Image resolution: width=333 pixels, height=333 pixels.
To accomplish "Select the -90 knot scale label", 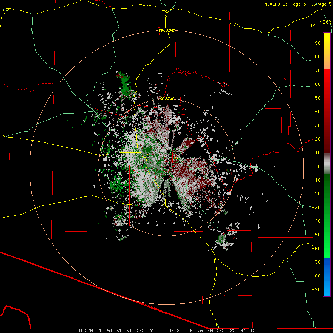I will click(x=316, y=290).
